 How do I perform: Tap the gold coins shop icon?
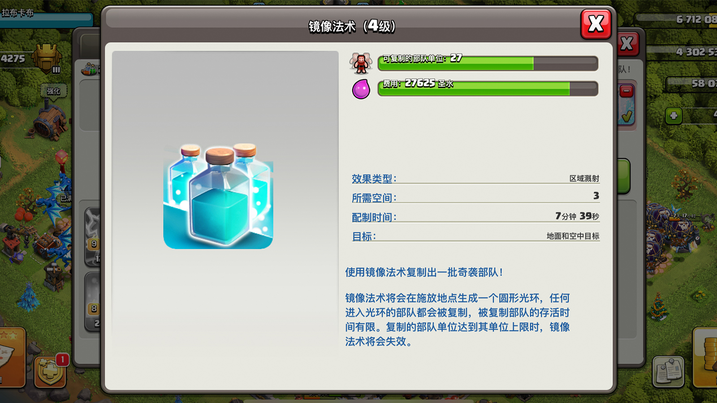click(x=705, y=357)
